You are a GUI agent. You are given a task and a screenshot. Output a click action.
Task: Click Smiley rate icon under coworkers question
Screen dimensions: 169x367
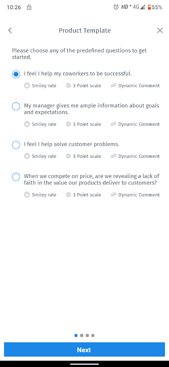point(27,85)
